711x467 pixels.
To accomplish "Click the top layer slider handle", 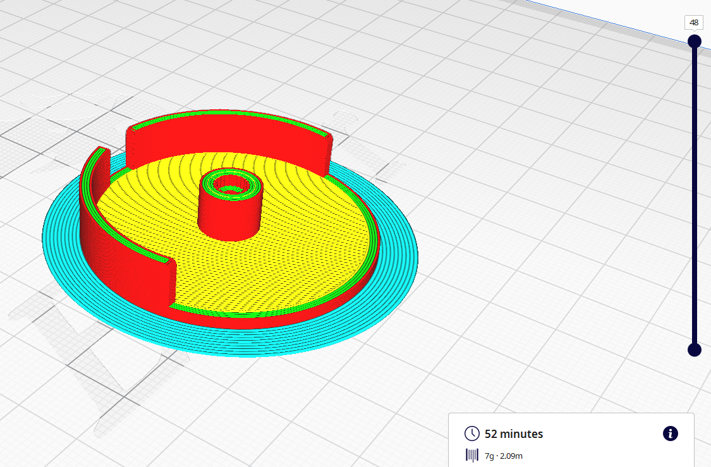I will coord(694,40).
